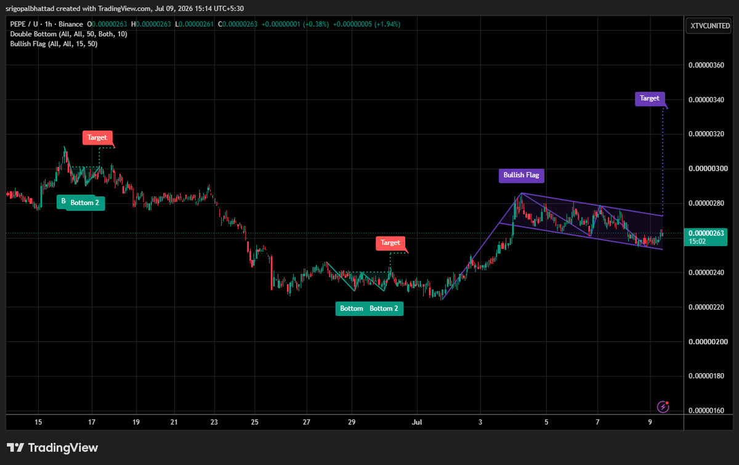Click the 0.00000320 price axis label
Viewport: 739px width, 465px height.
708,134
